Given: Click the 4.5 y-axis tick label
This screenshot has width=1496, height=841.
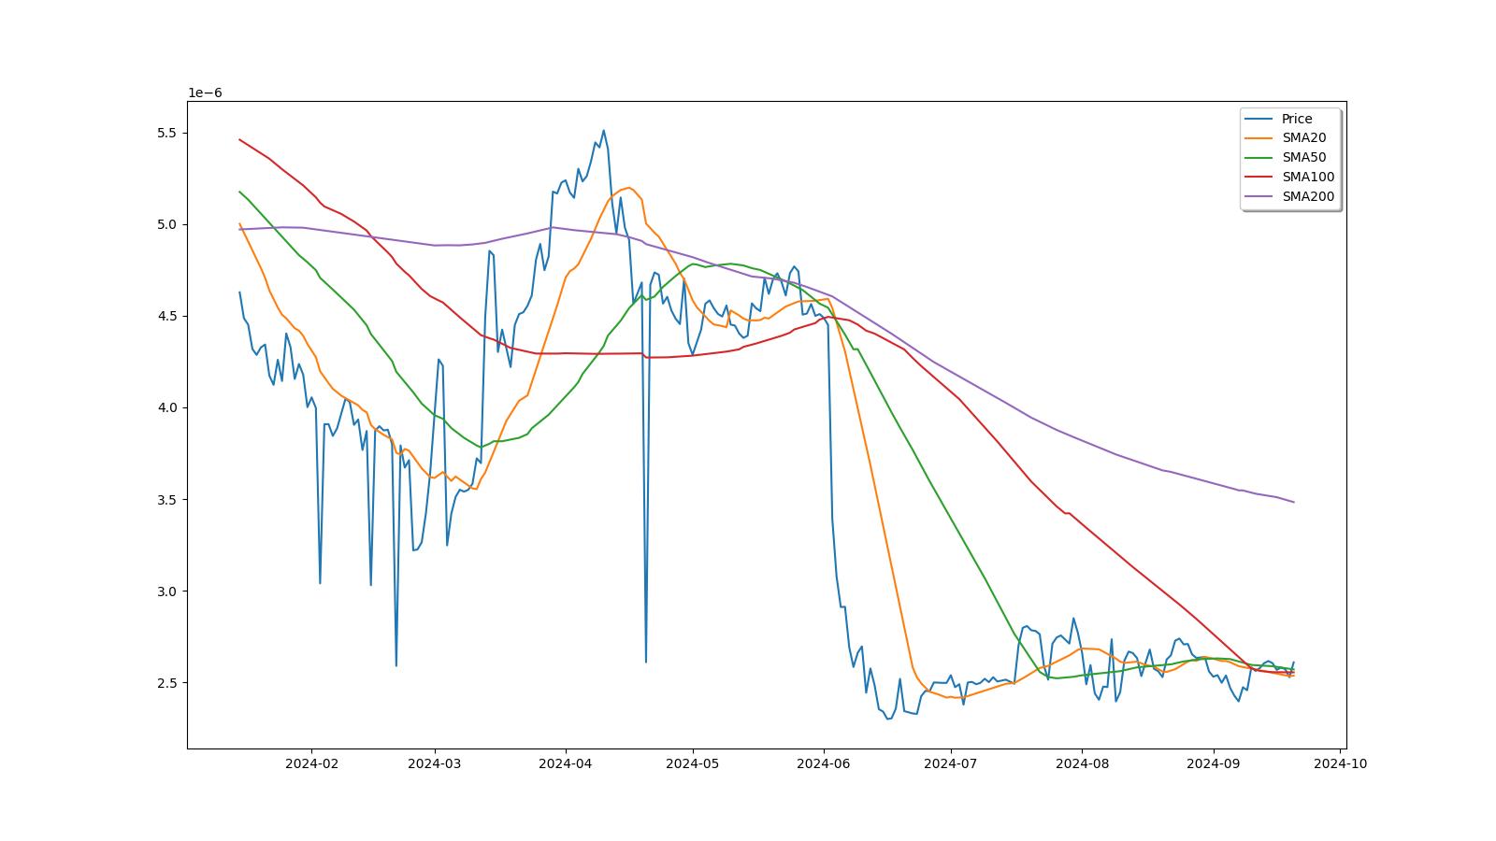Looking at the screenshot, I should point(167,316).
